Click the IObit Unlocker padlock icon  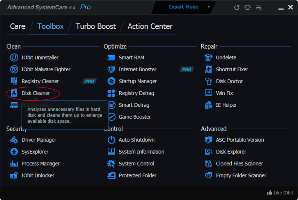pyautogui.click(x=14, y=175)
